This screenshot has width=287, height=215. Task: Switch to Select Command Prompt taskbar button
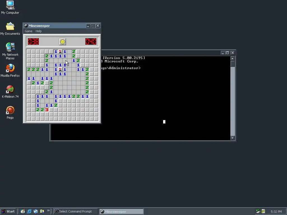click(x=76, y=211)
